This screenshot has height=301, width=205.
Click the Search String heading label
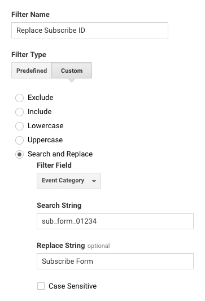pos(59,206)
